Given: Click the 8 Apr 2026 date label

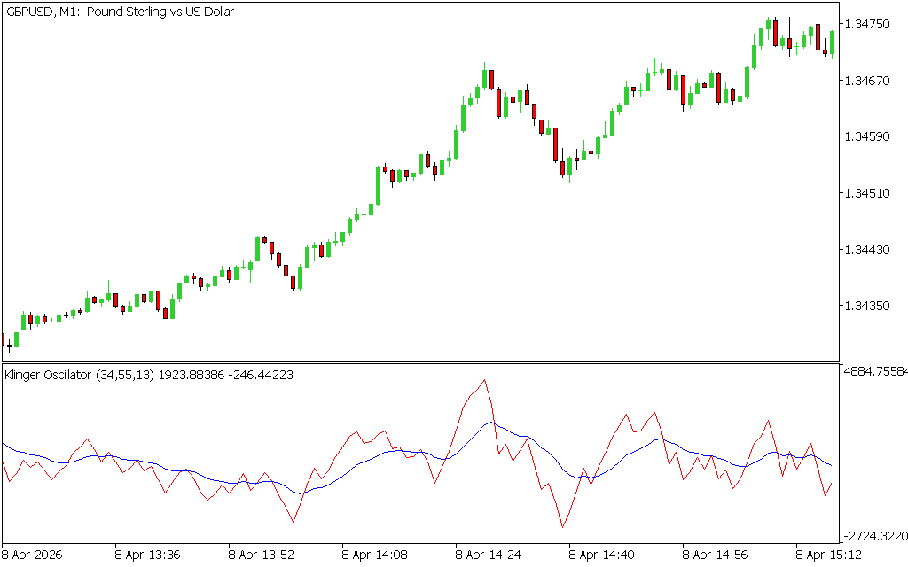Looking at the screenshot, I should pyautogui.click(x=32, y=555).
